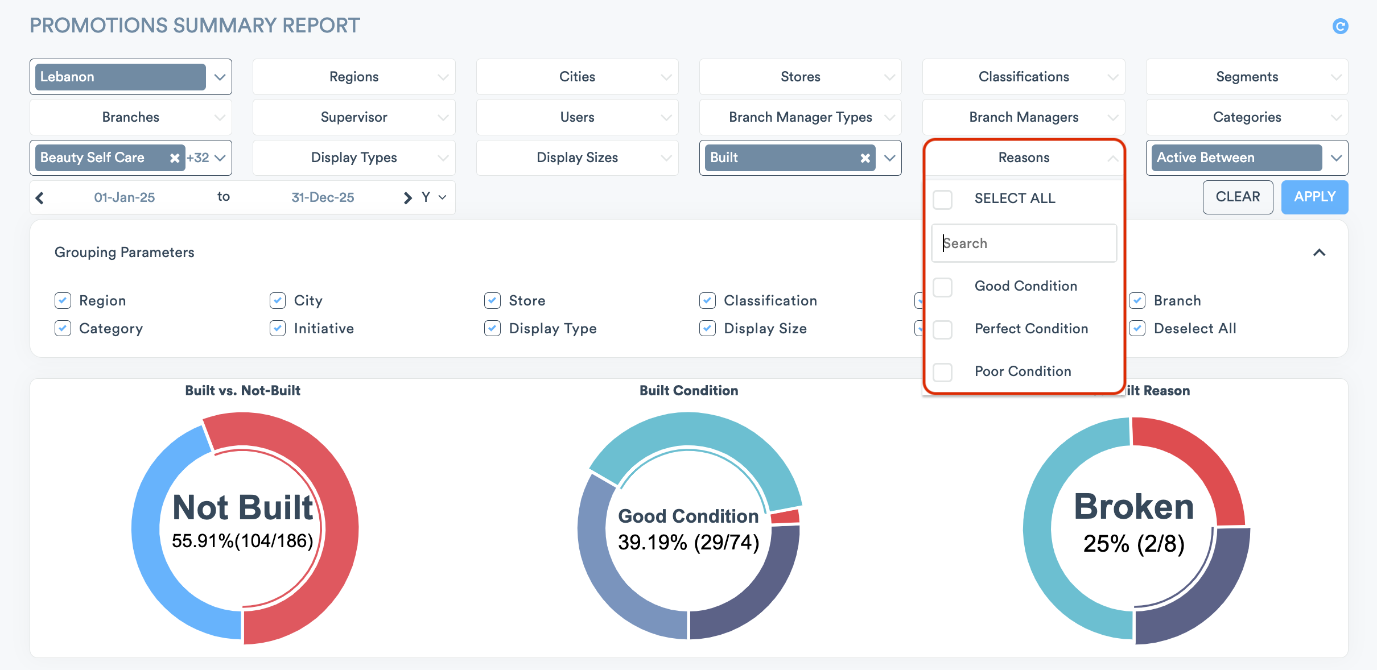Screen dimensions: 1377x670
Task: Tick the SELECT ALL checkbox
Action: coord(943,199)
